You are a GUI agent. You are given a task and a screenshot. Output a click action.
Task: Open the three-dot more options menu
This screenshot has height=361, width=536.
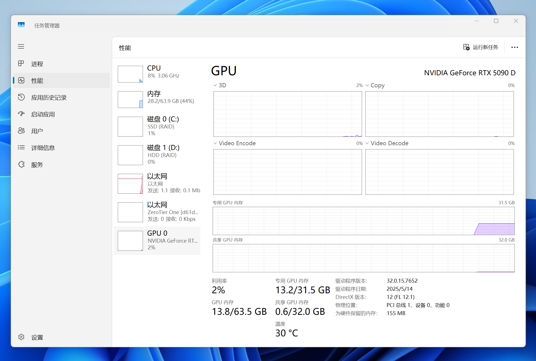click(514, 47)
